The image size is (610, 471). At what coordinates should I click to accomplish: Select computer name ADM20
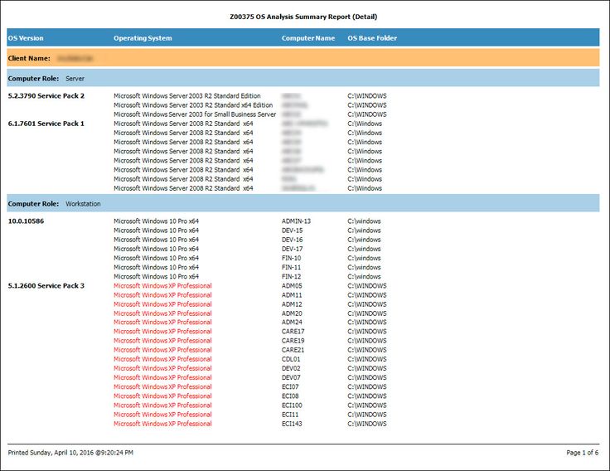tap(292, 313)
